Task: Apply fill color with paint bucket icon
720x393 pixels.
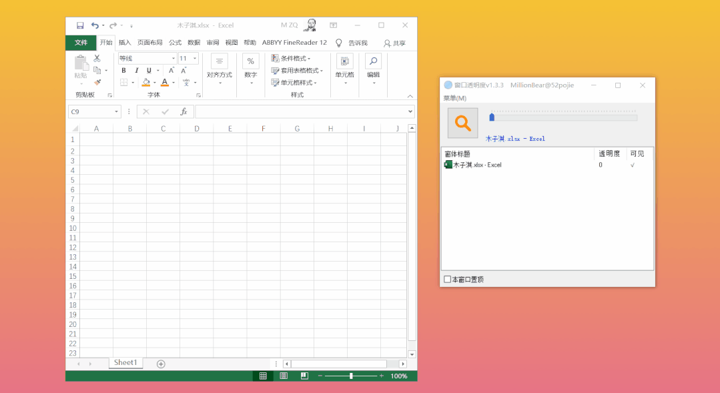Action: [x=146, y=82]
